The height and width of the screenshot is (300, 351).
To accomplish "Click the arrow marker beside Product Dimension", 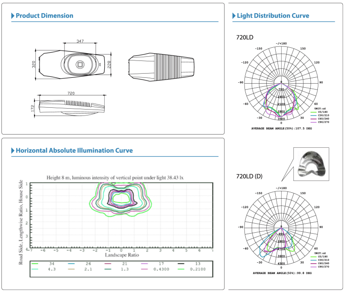I will pyautogui.click(x=13, y=16).
